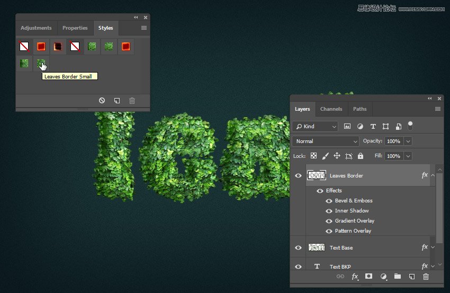Delete layer using the Layers trash icon
Screen dimensions: 450x293
click(426, 277)
